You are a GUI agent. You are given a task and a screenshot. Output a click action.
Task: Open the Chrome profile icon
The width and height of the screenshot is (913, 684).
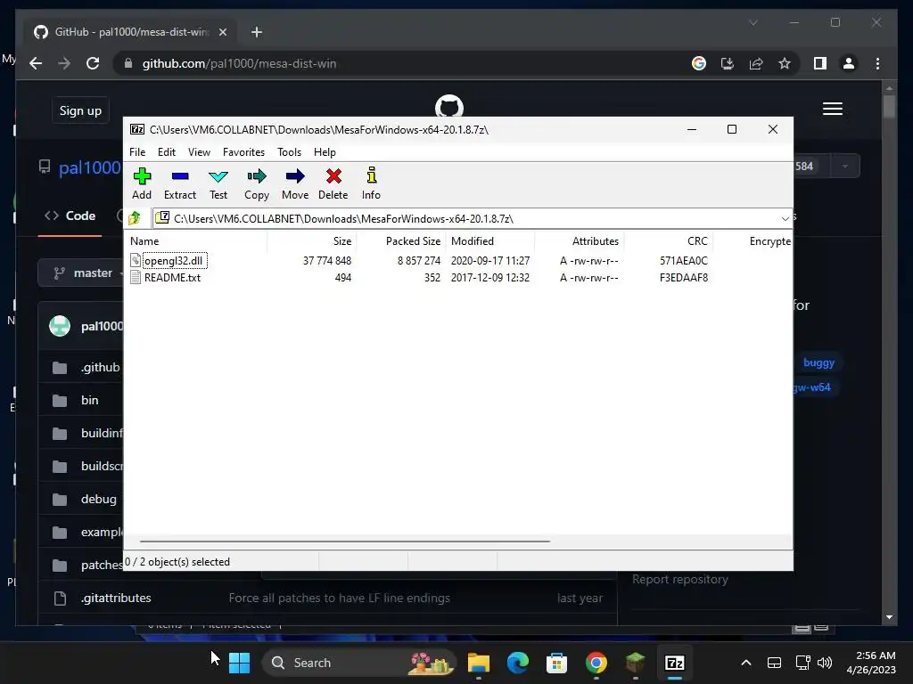849,63
